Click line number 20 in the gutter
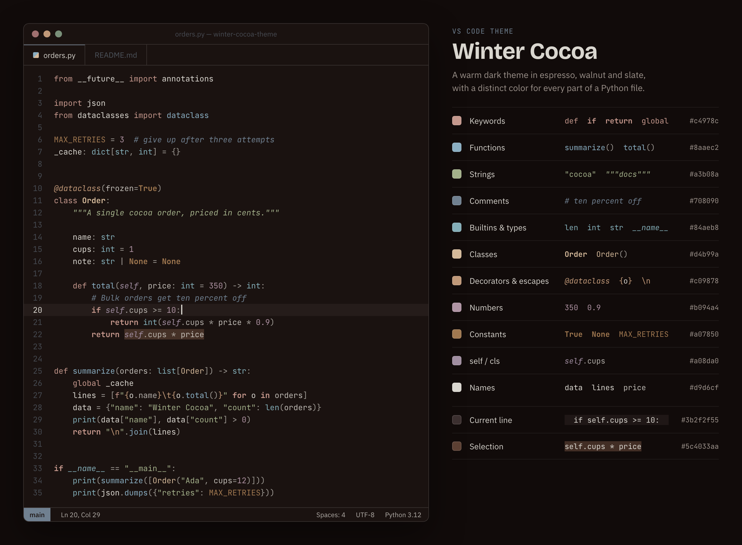742x545 pixels. coord(38,310)
